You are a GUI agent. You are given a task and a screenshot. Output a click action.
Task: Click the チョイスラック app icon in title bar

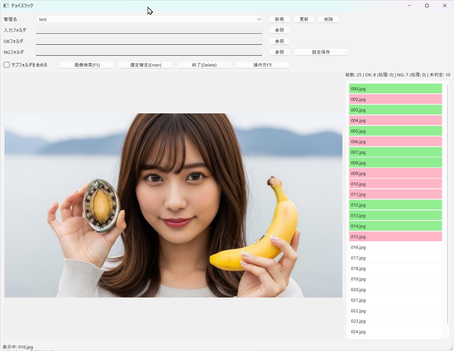[6, 6]
